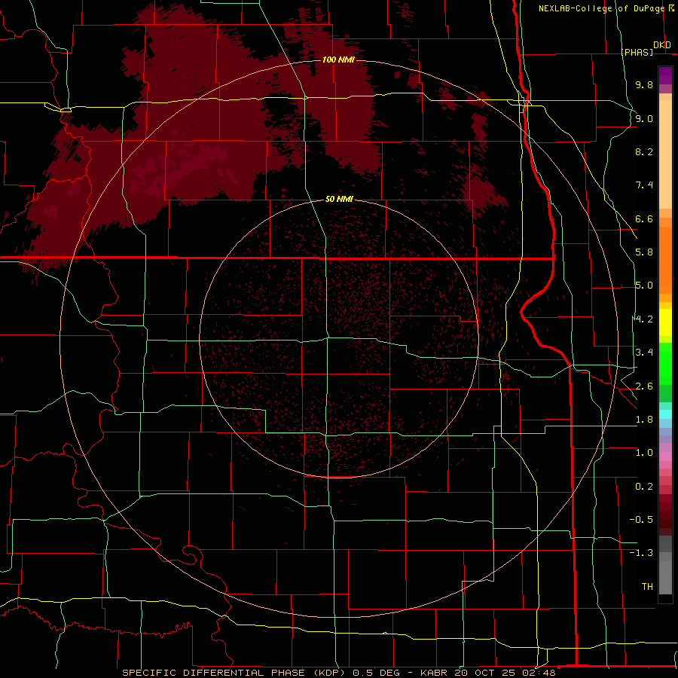Click the 5.0 scale value
This screenshot has height=678, width=678.
click(644, 286)
